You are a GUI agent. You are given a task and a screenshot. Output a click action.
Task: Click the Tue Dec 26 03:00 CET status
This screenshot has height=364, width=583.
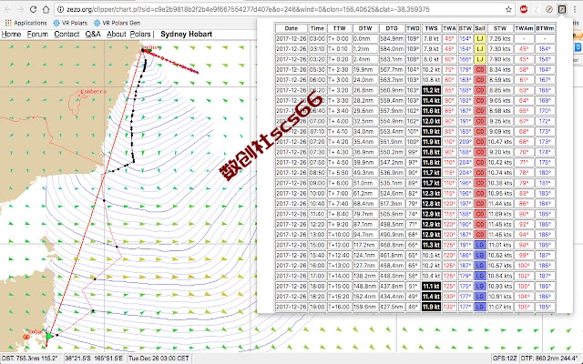tap(159, 358)
